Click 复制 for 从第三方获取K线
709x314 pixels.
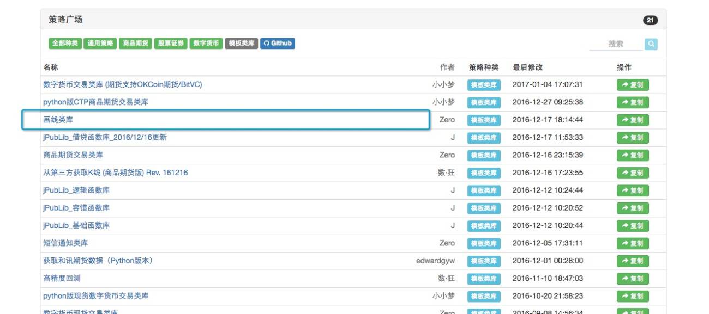[x=633, y=173]
